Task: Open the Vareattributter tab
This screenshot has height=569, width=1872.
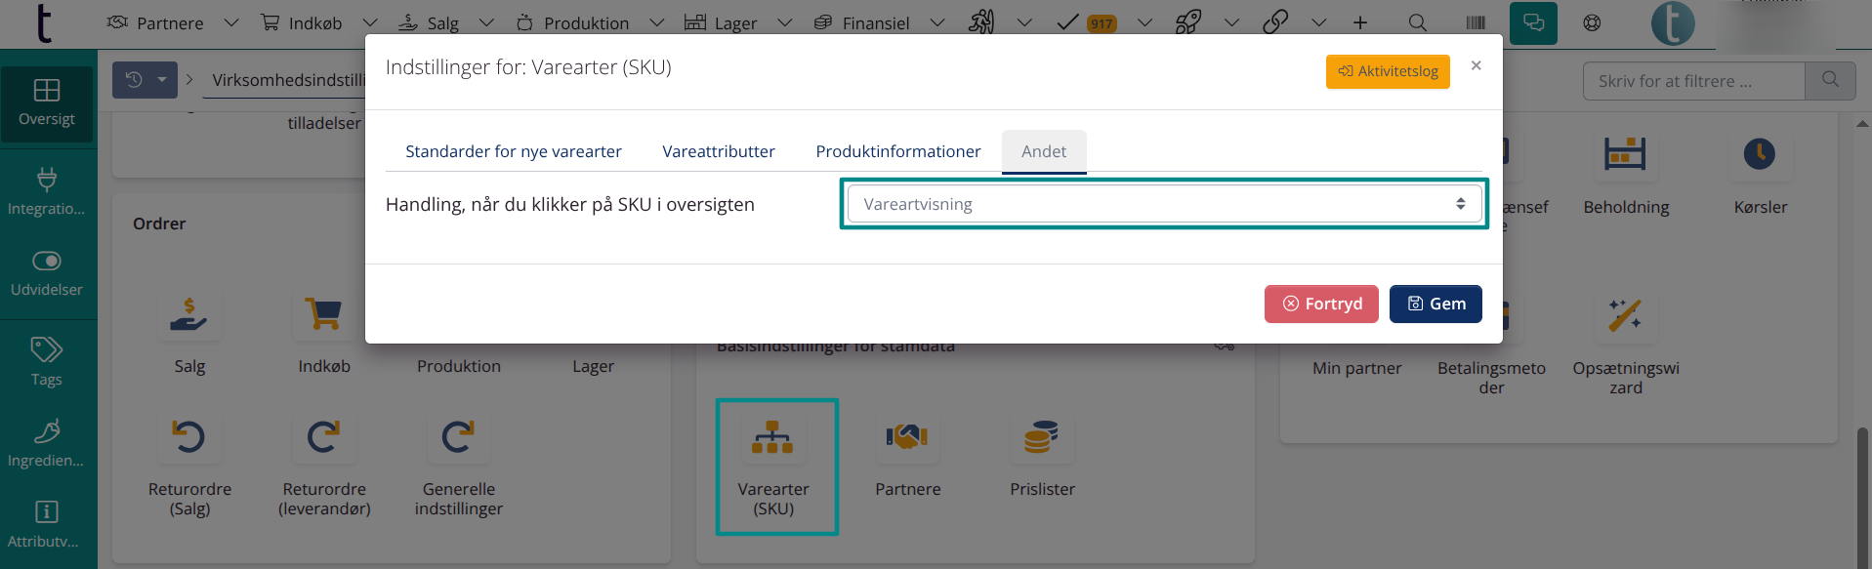Action: click(718, 151)
